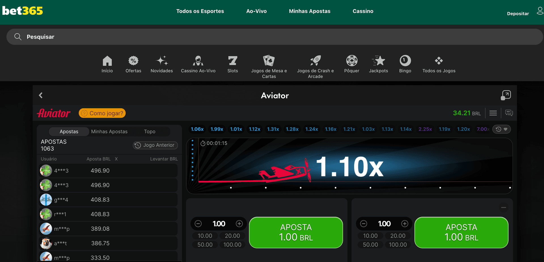Open the Aviator chat icon
The width and height of the screenshot is (544, 262).
(x=509, y=113)
